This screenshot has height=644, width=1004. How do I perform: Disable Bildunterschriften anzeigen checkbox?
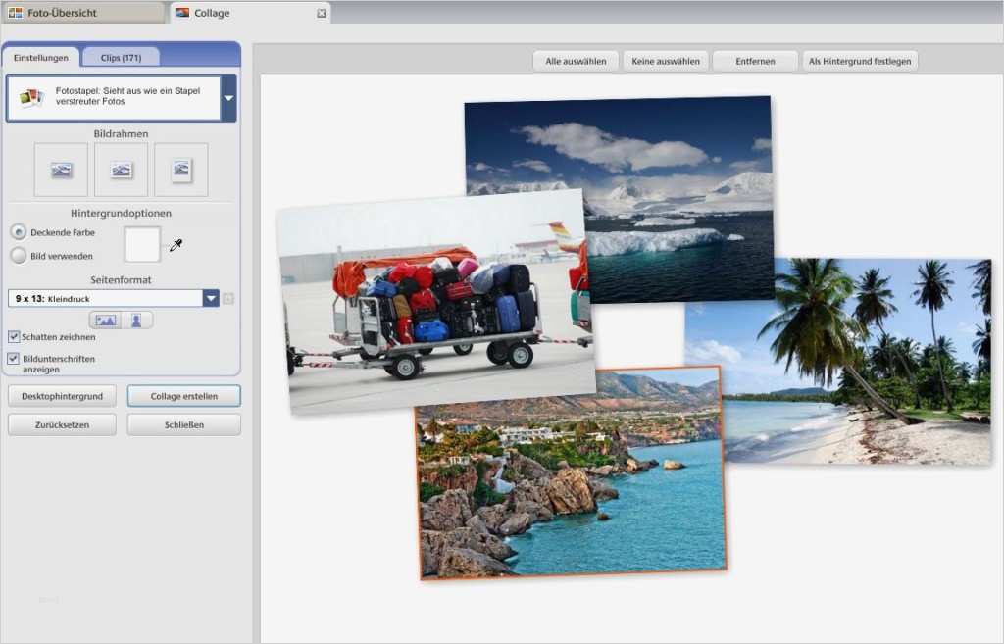[x=14, y=359]
